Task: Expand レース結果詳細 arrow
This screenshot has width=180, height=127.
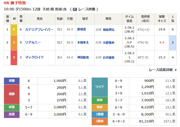Action: click(176, 70)
